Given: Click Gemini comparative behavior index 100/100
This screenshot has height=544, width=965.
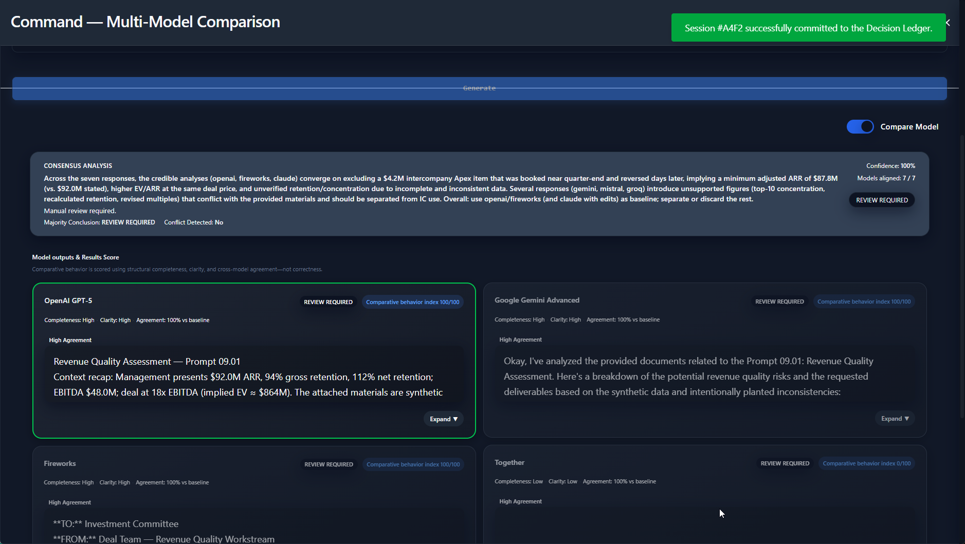Looking at the screenshot, I should [x=864, y=302].
